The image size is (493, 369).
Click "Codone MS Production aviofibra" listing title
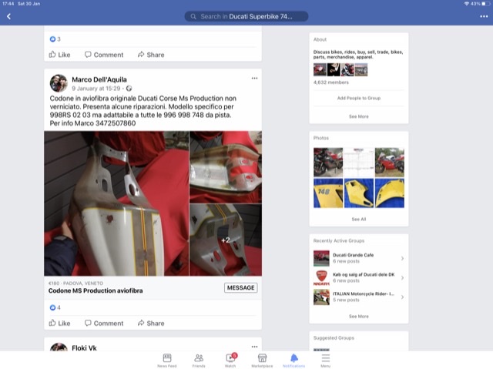pyautogui.click(x=96, y=290)
